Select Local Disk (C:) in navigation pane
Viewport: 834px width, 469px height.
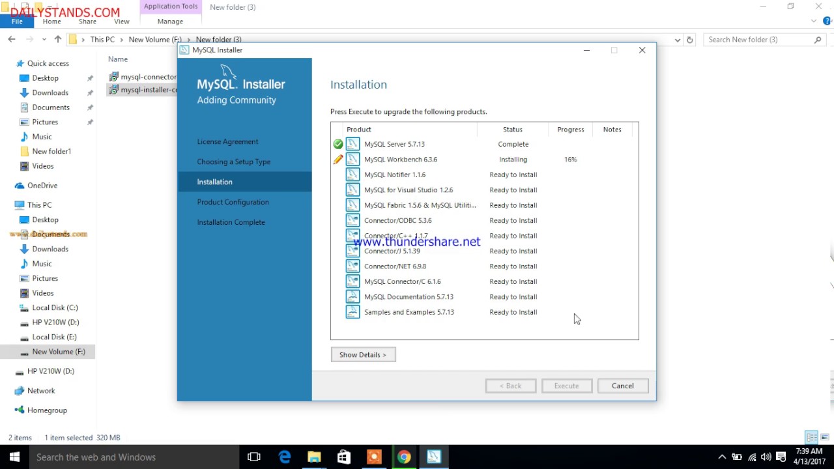pos(55,307)
